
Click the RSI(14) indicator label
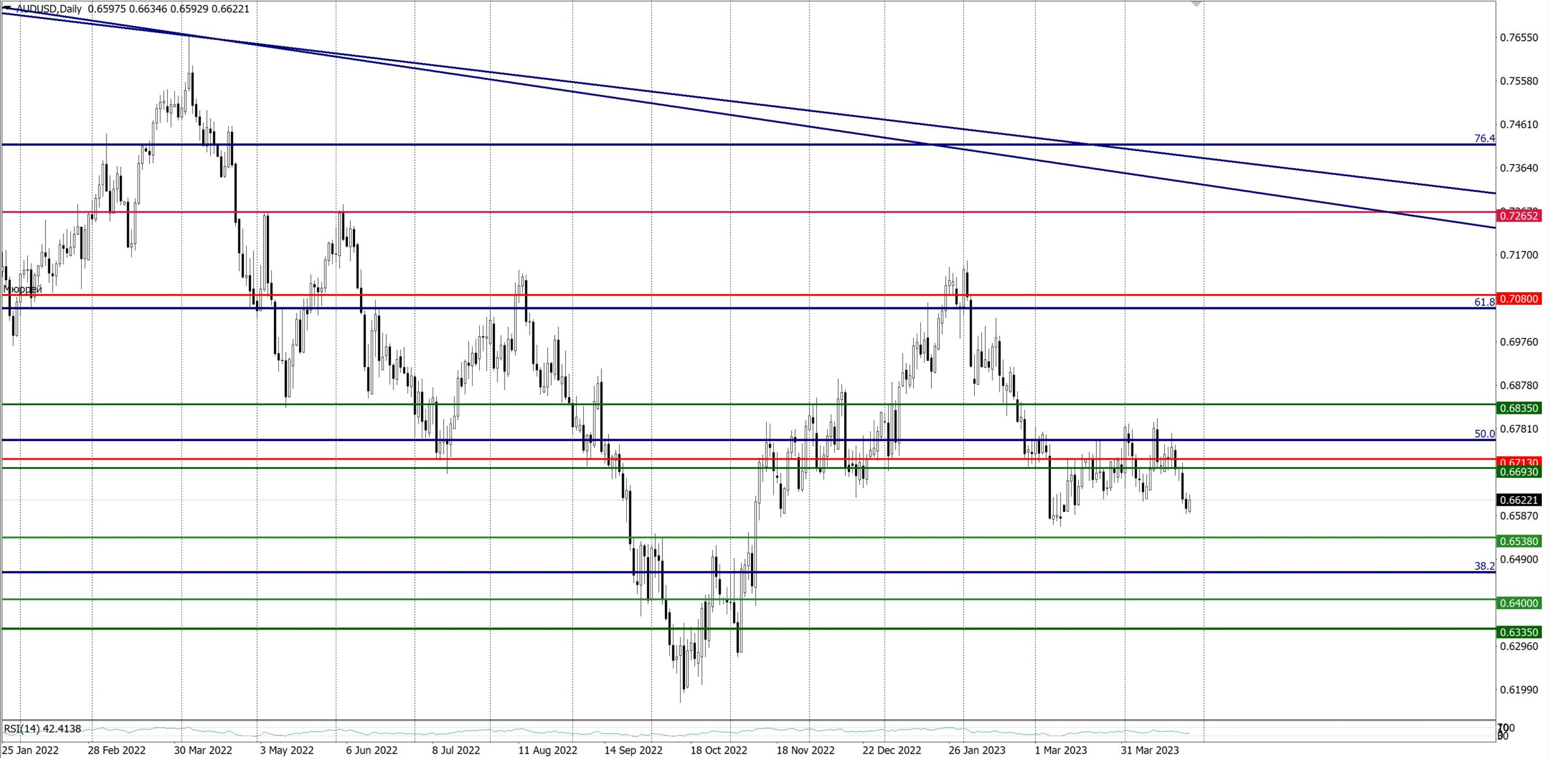42,729
